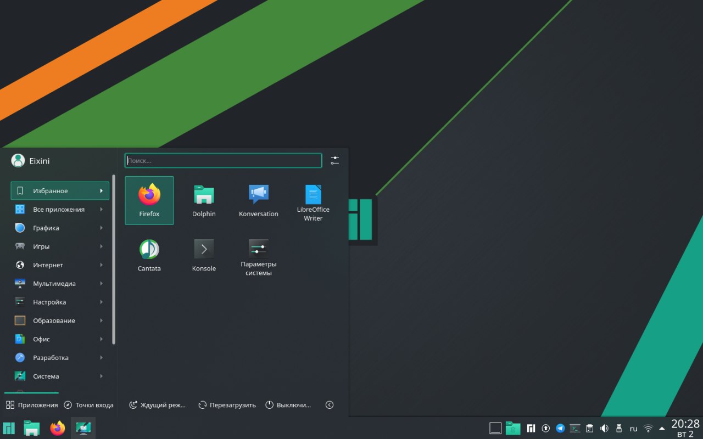This screenshot has width=703, height=439.
Task: Select the Графика category
Action: coord(60,228)
